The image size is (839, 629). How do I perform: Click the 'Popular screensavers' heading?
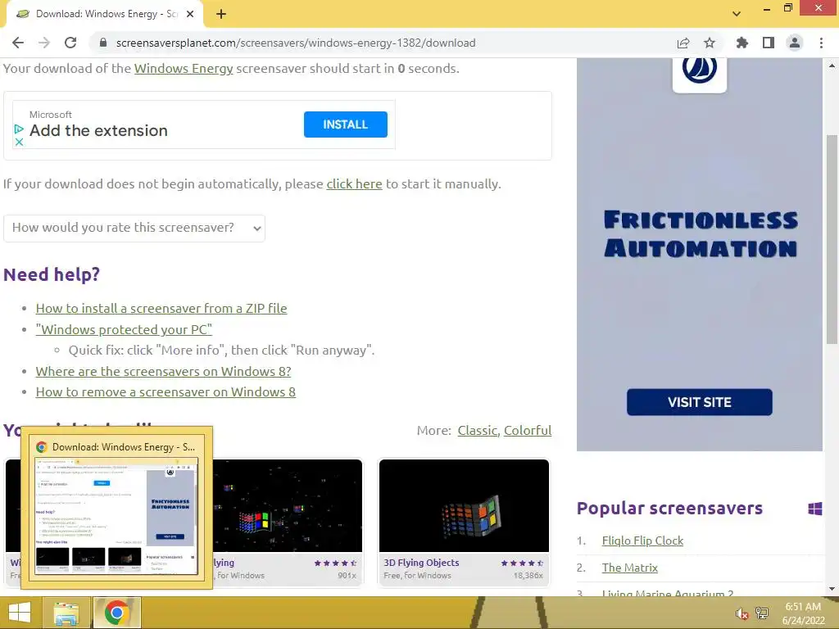pyautogui.click(x=670, y=508)
